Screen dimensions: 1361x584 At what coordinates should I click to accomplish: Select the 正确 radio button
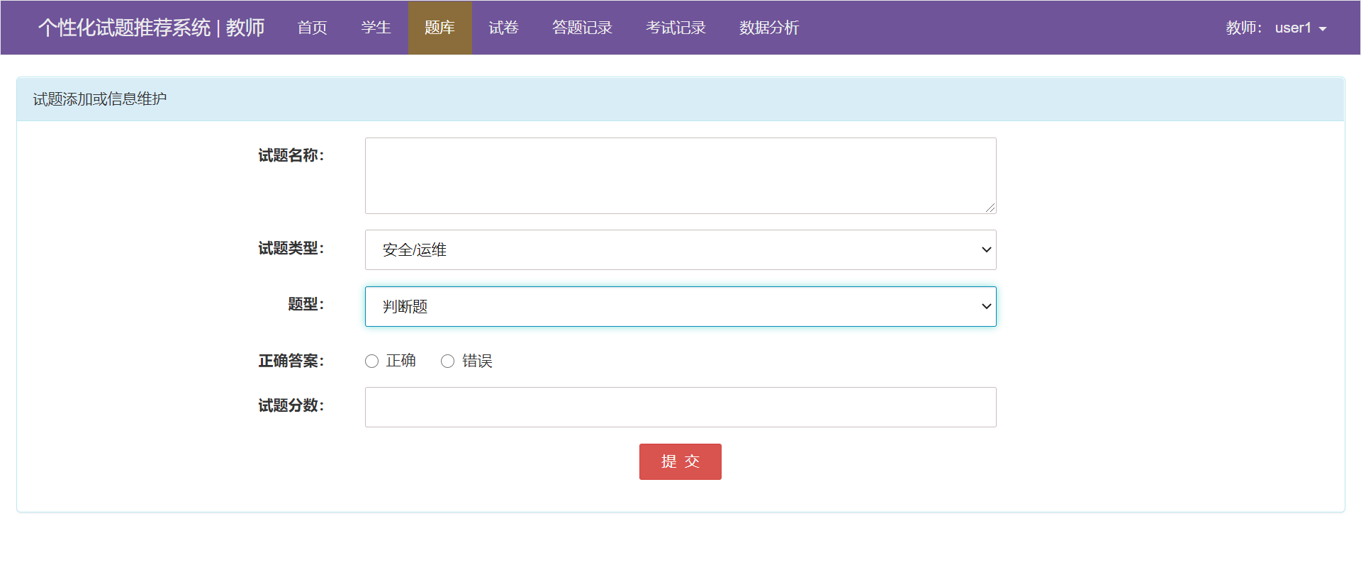coord(371,361)
